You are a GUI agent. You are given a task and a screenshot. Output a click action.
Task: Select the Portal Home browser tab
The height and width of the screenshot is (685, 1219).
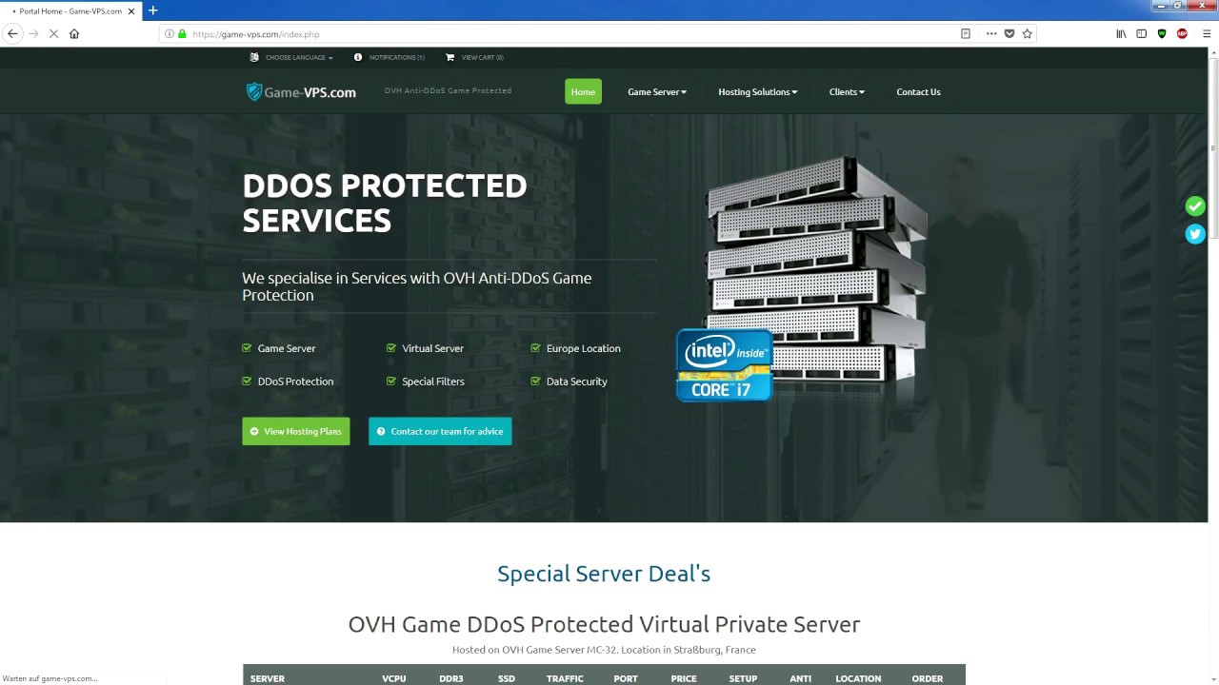[71, 10]
